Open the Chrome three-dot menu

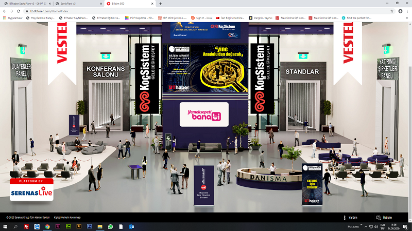(407, 11)
